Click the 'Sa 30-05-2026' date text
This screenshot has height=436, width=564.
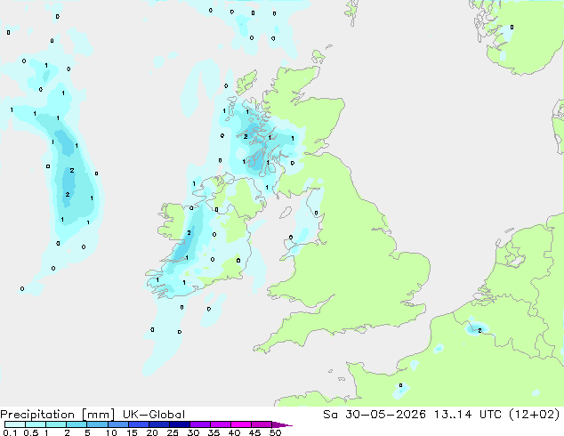pos(375,415)
